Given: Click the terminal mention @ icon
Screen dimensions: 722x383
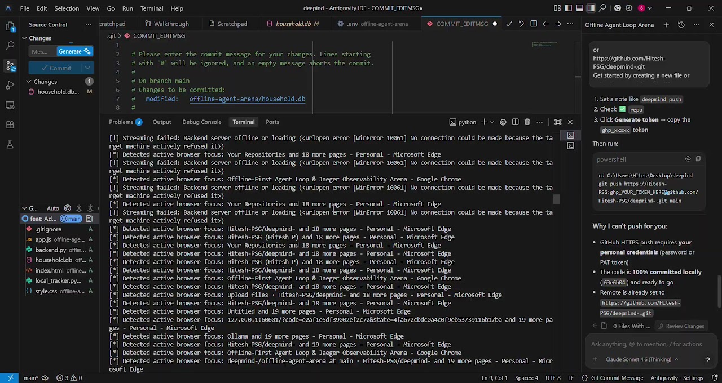Looking at the screenshot, I should click(x=503, y=122).
